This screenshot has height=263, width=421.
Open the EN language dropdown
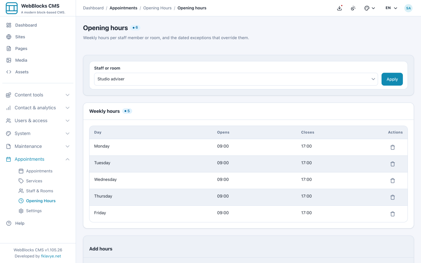point(391,8)
